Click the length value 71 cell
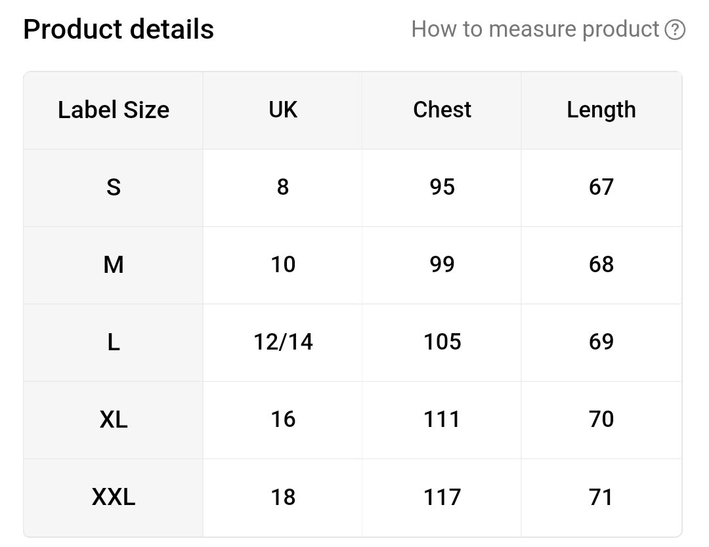The image size is (709, 547). (601, 498)
